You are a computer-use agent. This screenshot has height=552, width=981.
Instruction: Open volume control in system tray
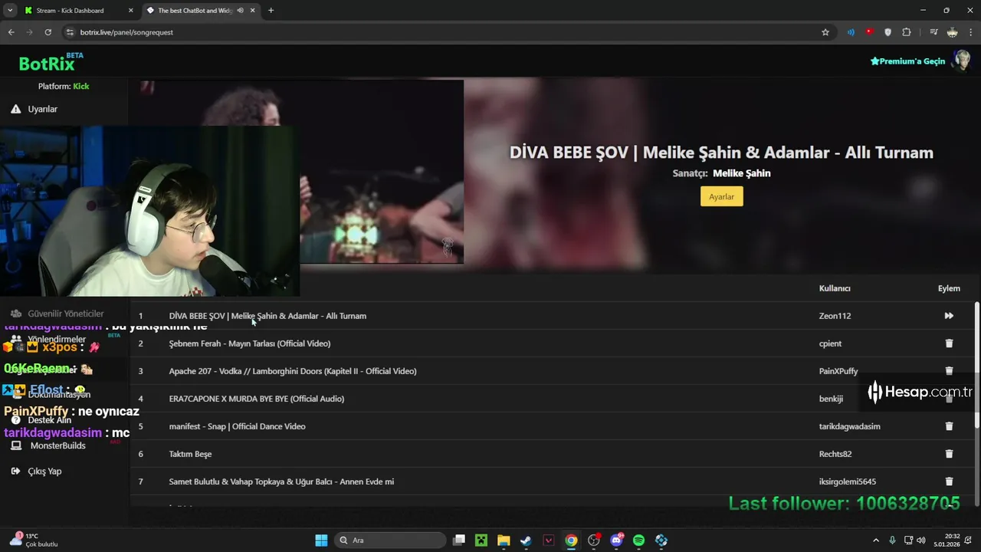click(920, 540)
